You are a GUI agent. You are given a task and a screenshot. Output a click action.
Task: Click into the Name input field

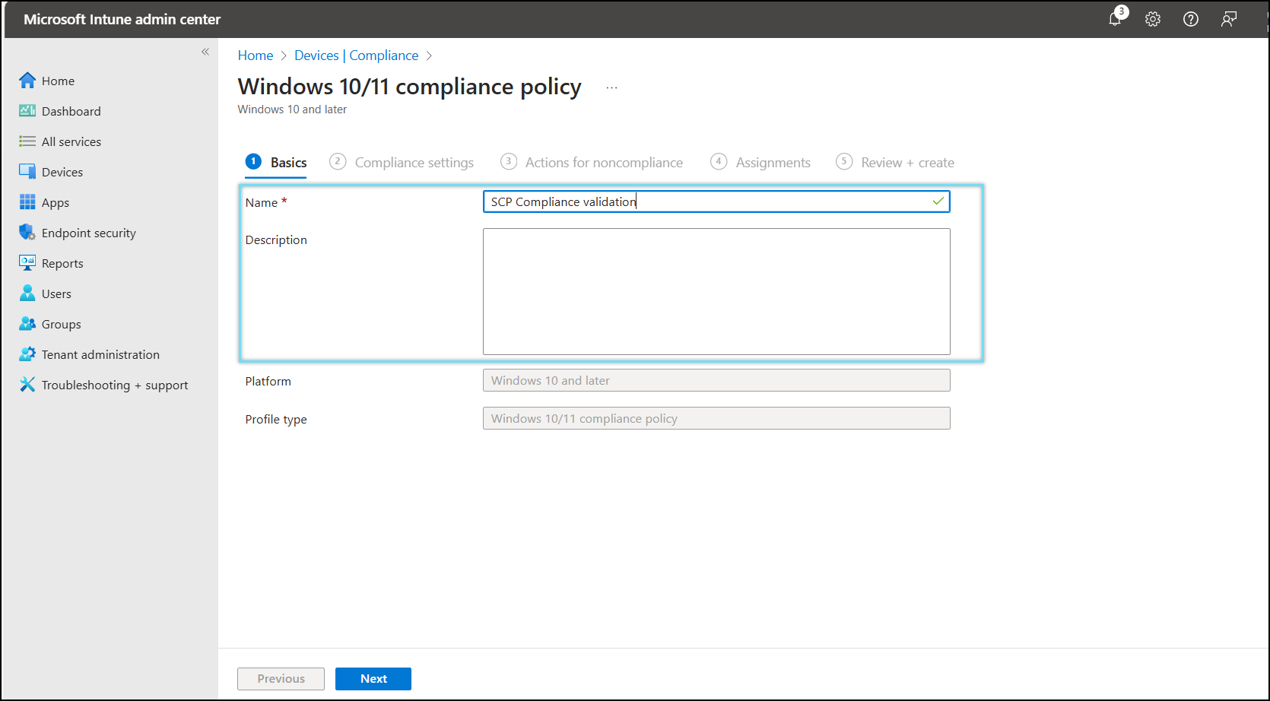coord(716,201)
